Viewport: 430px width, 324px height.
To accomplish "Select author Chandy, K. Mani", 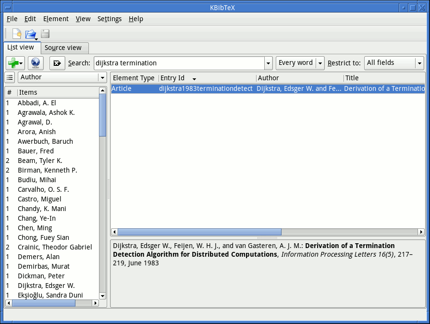I will click(52, 209).
